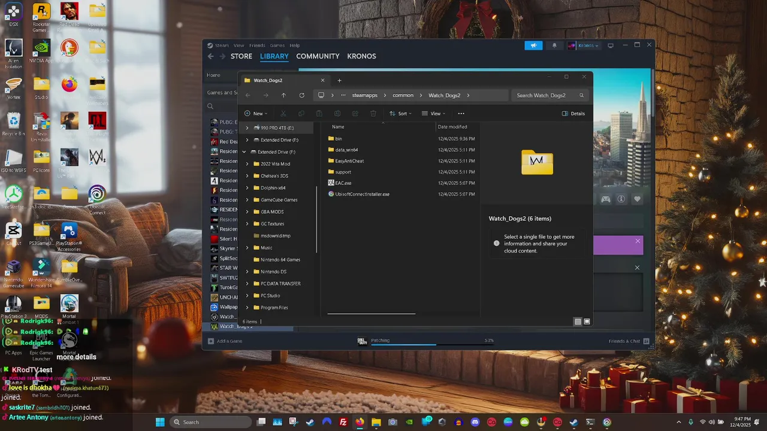Switch to details list view in status bar
767x431 pixels.
pyautogui.click(x=578, y=321)
